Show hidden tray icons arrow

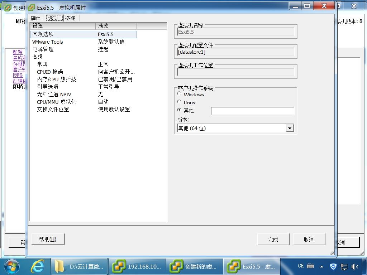322,266
